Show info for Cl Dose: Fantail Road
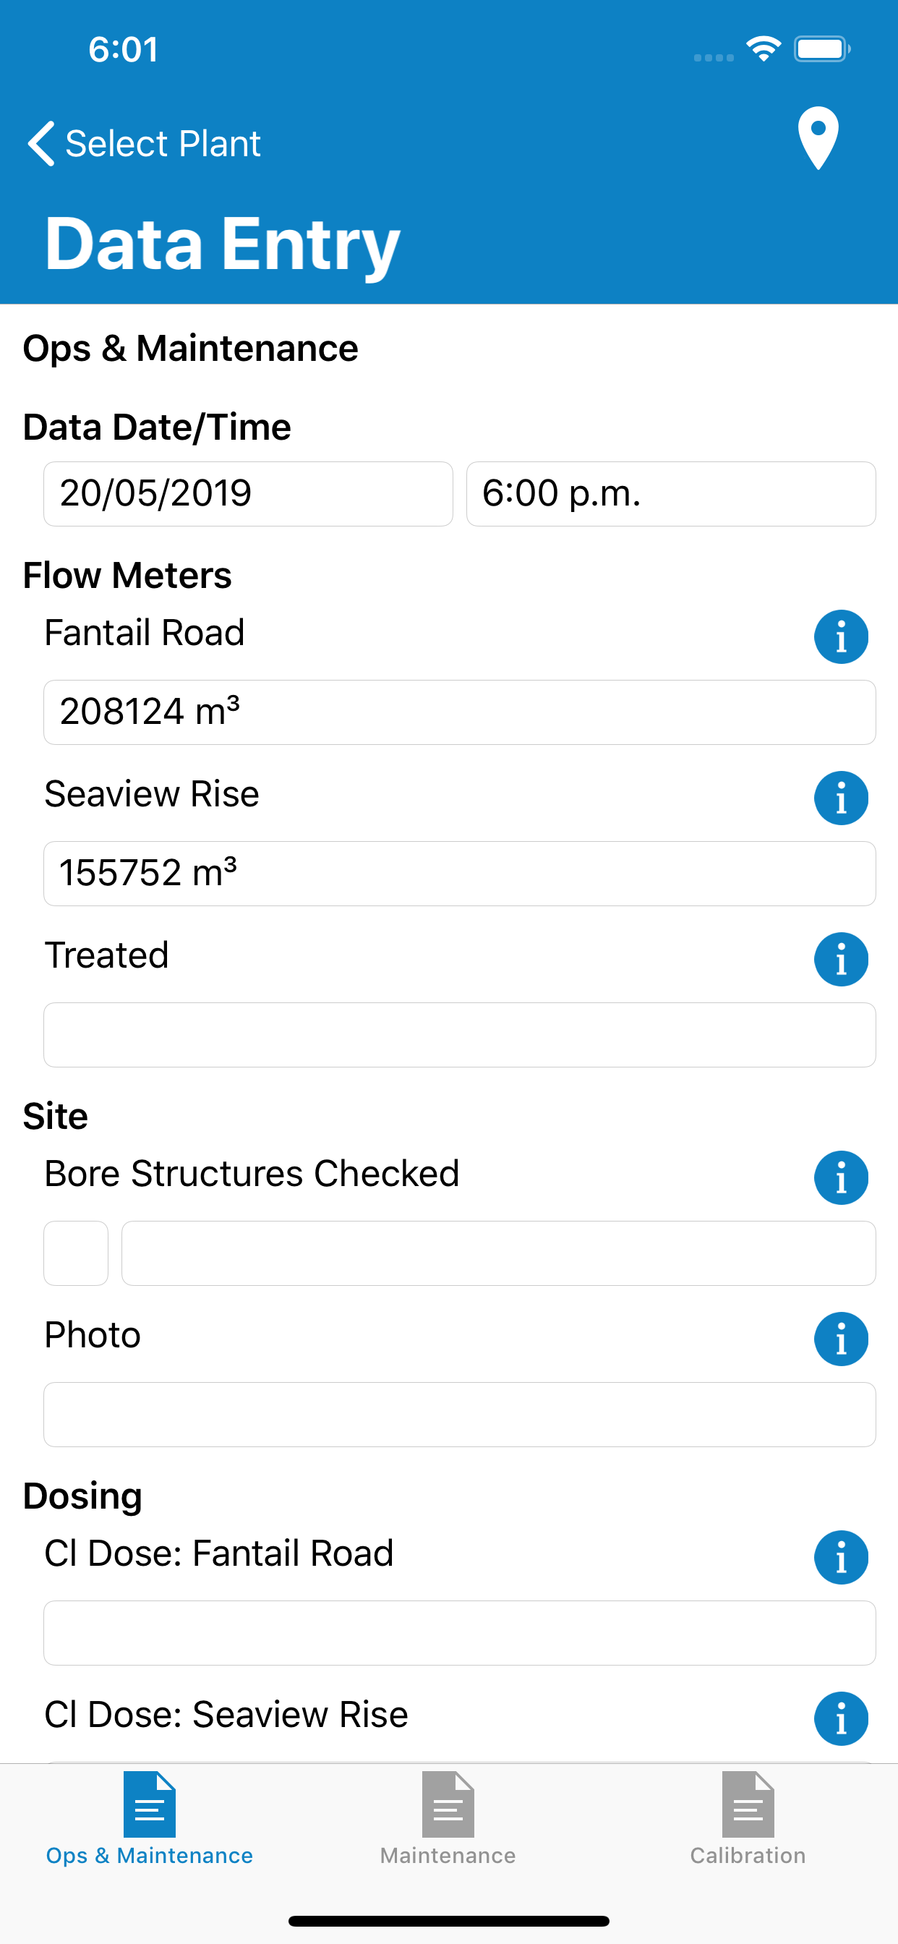The height and width of the screenshot is (1944, 898). [841, 1558]
